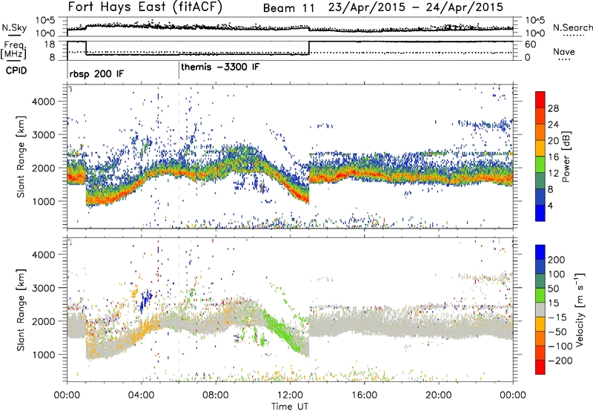Click the 'Time UT' axis label
This screenshot has height=411, width=593.
point(290,406)
